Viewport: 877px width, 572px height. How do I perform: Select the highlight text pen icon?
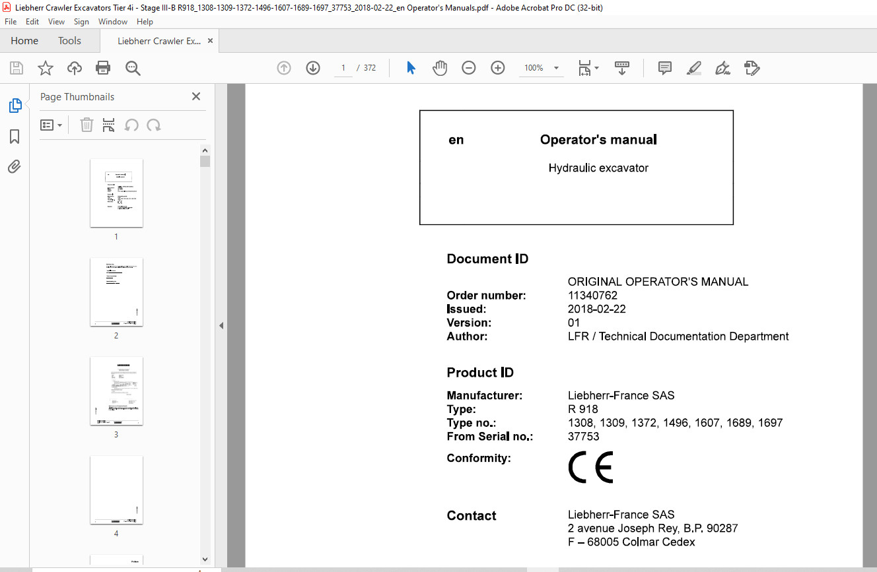coord(693,68)
